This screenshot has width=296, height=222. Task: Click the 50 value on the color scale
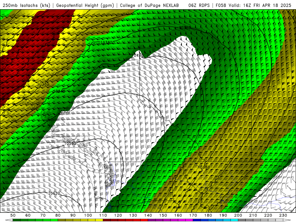click(x=13, y=215)
